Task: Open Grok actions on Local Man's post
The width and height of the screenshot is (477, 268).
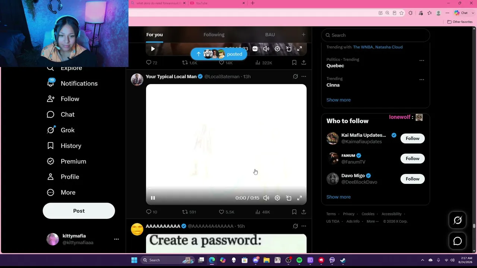Action: (x=295, y=76)
